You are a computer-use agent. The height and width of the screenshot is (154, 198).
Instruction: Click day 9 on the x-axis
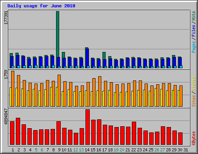point(59,150)
